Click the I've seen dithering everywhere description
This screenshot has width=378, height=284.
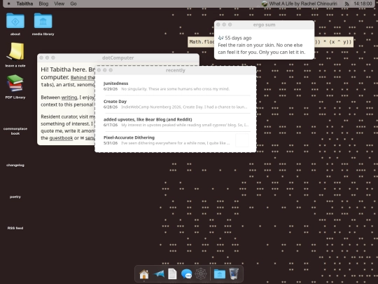point(175,143)
